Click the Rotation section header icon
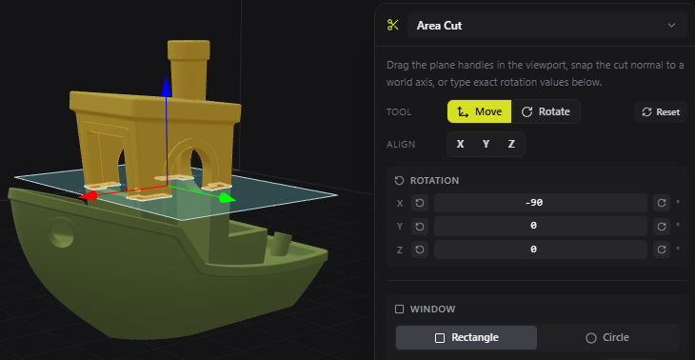The image size is (695, 360). click(399, 180)
